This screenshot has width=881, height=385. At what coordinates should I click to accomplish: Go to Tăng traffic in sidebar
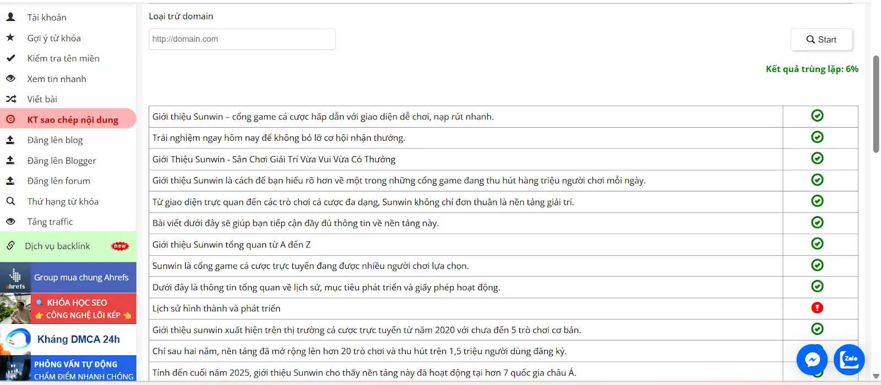[50, 222]
